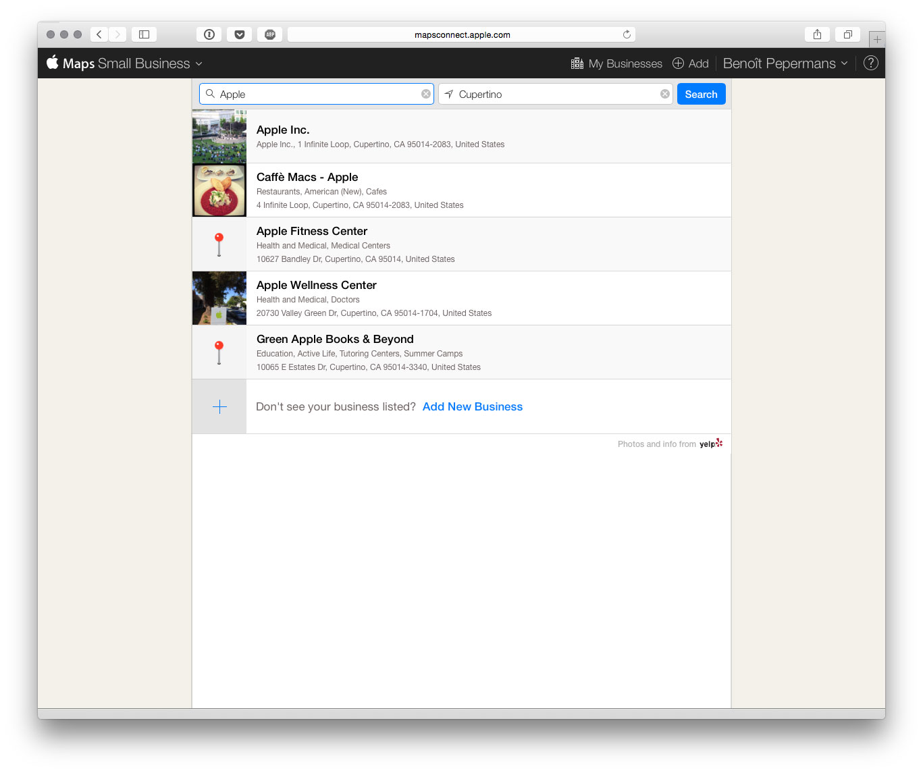
Task: Show all tabs overview
Action: [x=848, y=34]
